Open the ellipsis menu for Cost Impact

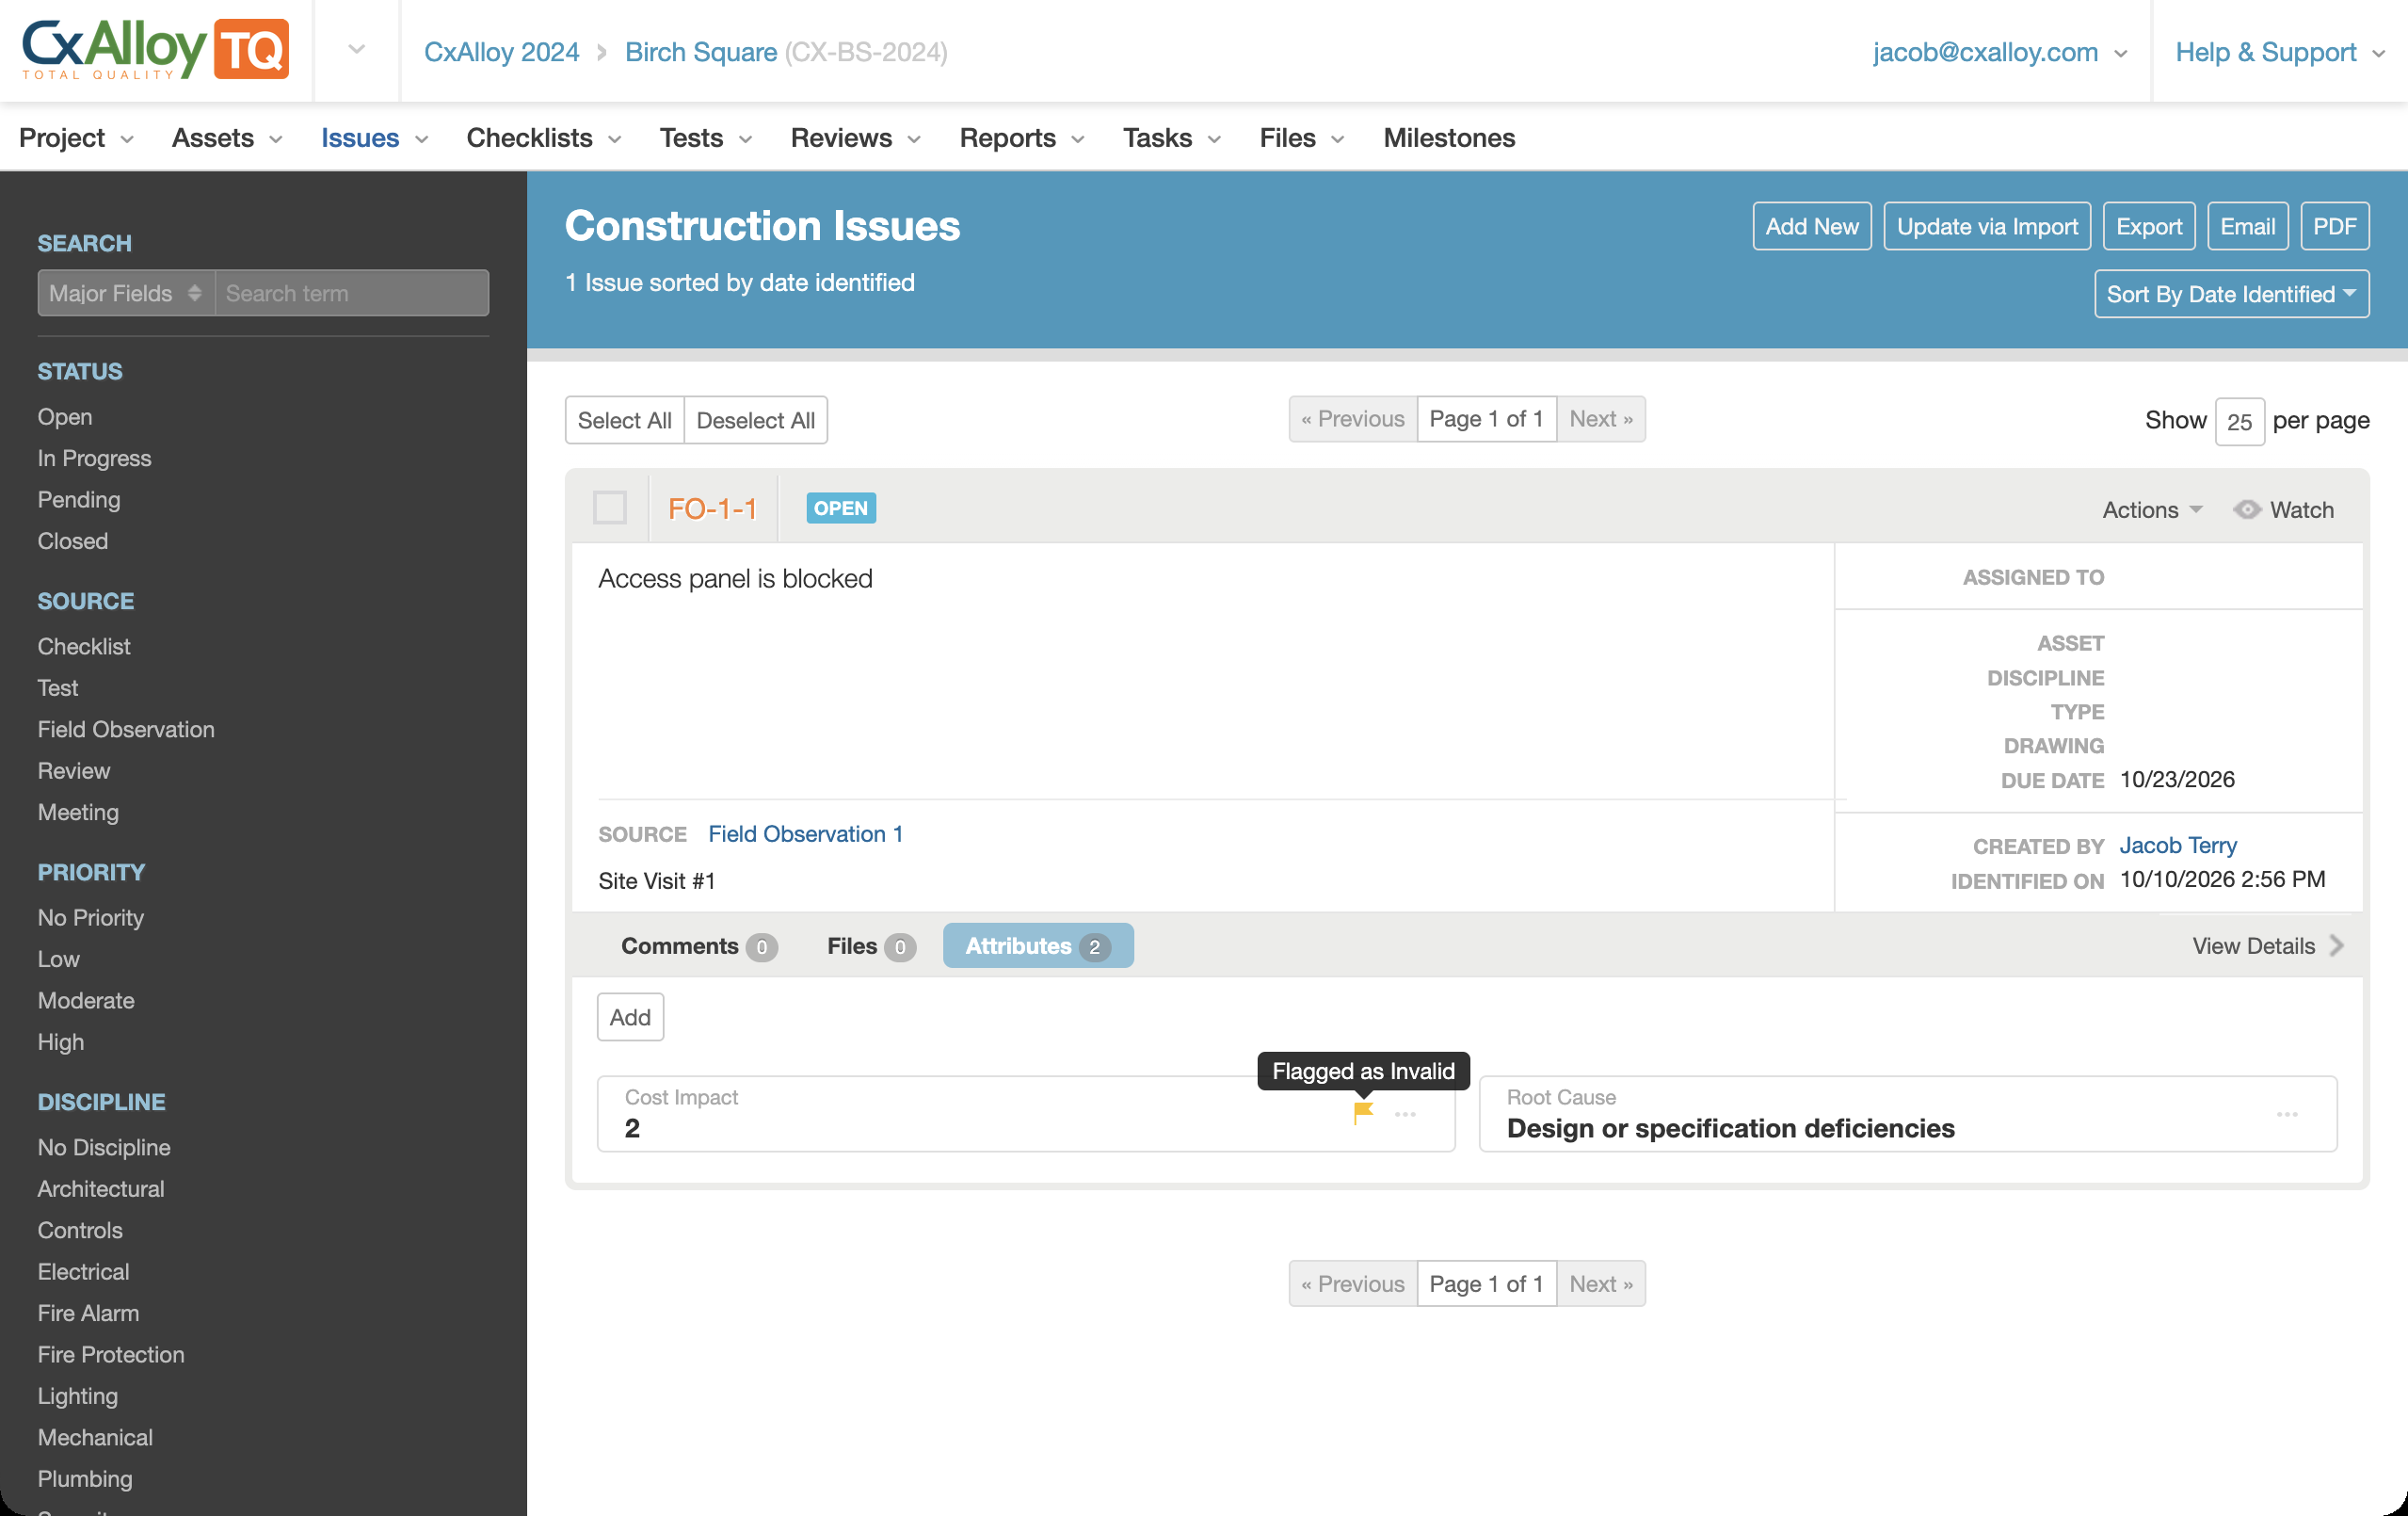1405,1114
